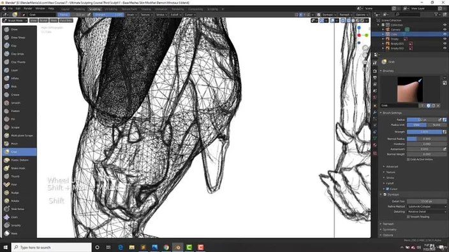Uncheck the Cursor panel checkbox

point(387,189)
